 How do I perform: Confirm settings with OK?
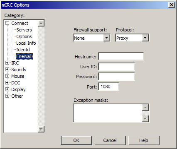pyautogui.click(x=76, y=140)
